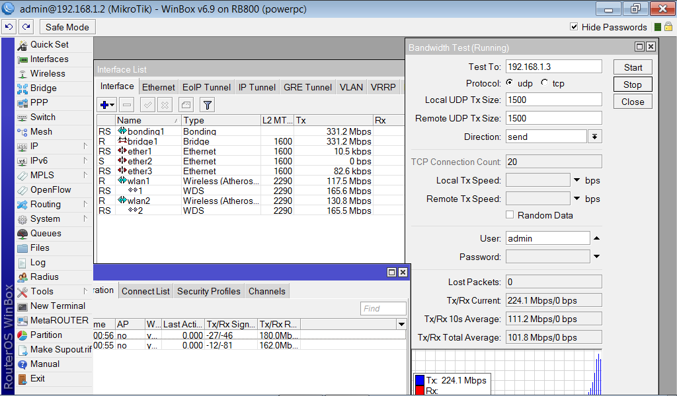Click the PPP sidebar icon
The image size is (677, 396).
coord(22,103)
